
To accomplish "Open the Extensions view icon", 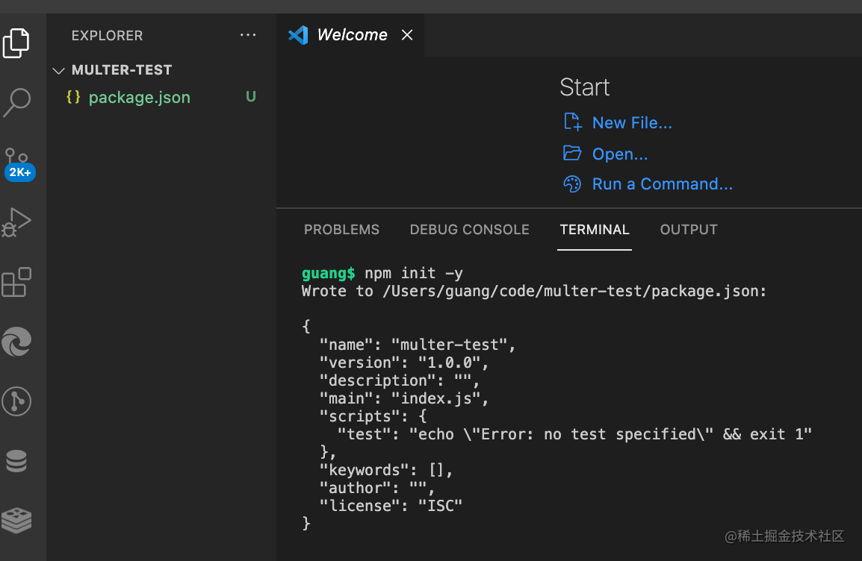I will click(x=16, y=282).
